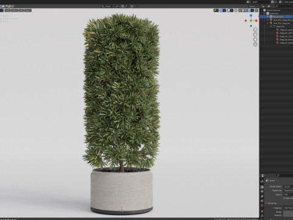
Task: Select Mesh.001 in outliner
Action: (280, 26)
